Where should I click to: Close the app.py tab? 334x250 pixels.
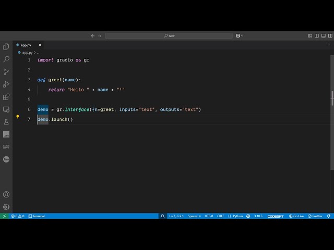[40, 45]
